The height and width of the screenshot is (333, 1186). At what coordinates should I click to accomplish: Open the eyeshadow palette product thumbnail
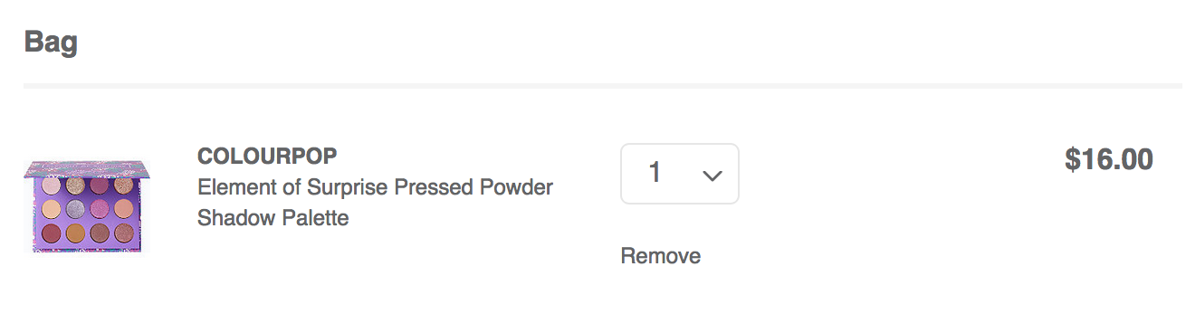point(87,206)
